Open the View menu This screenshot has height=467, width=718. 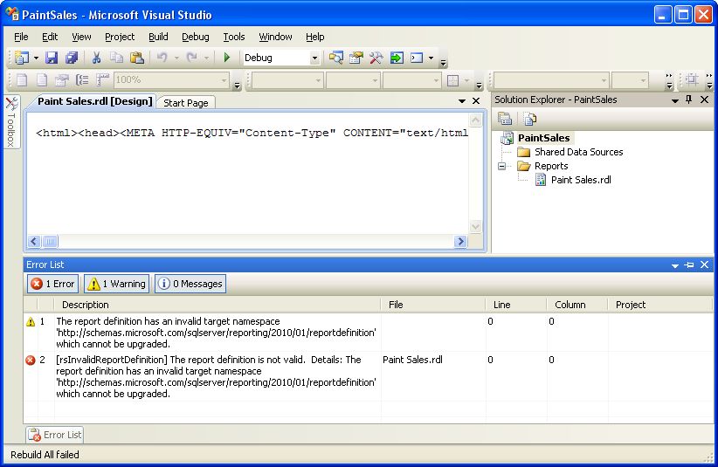(81, 37)
